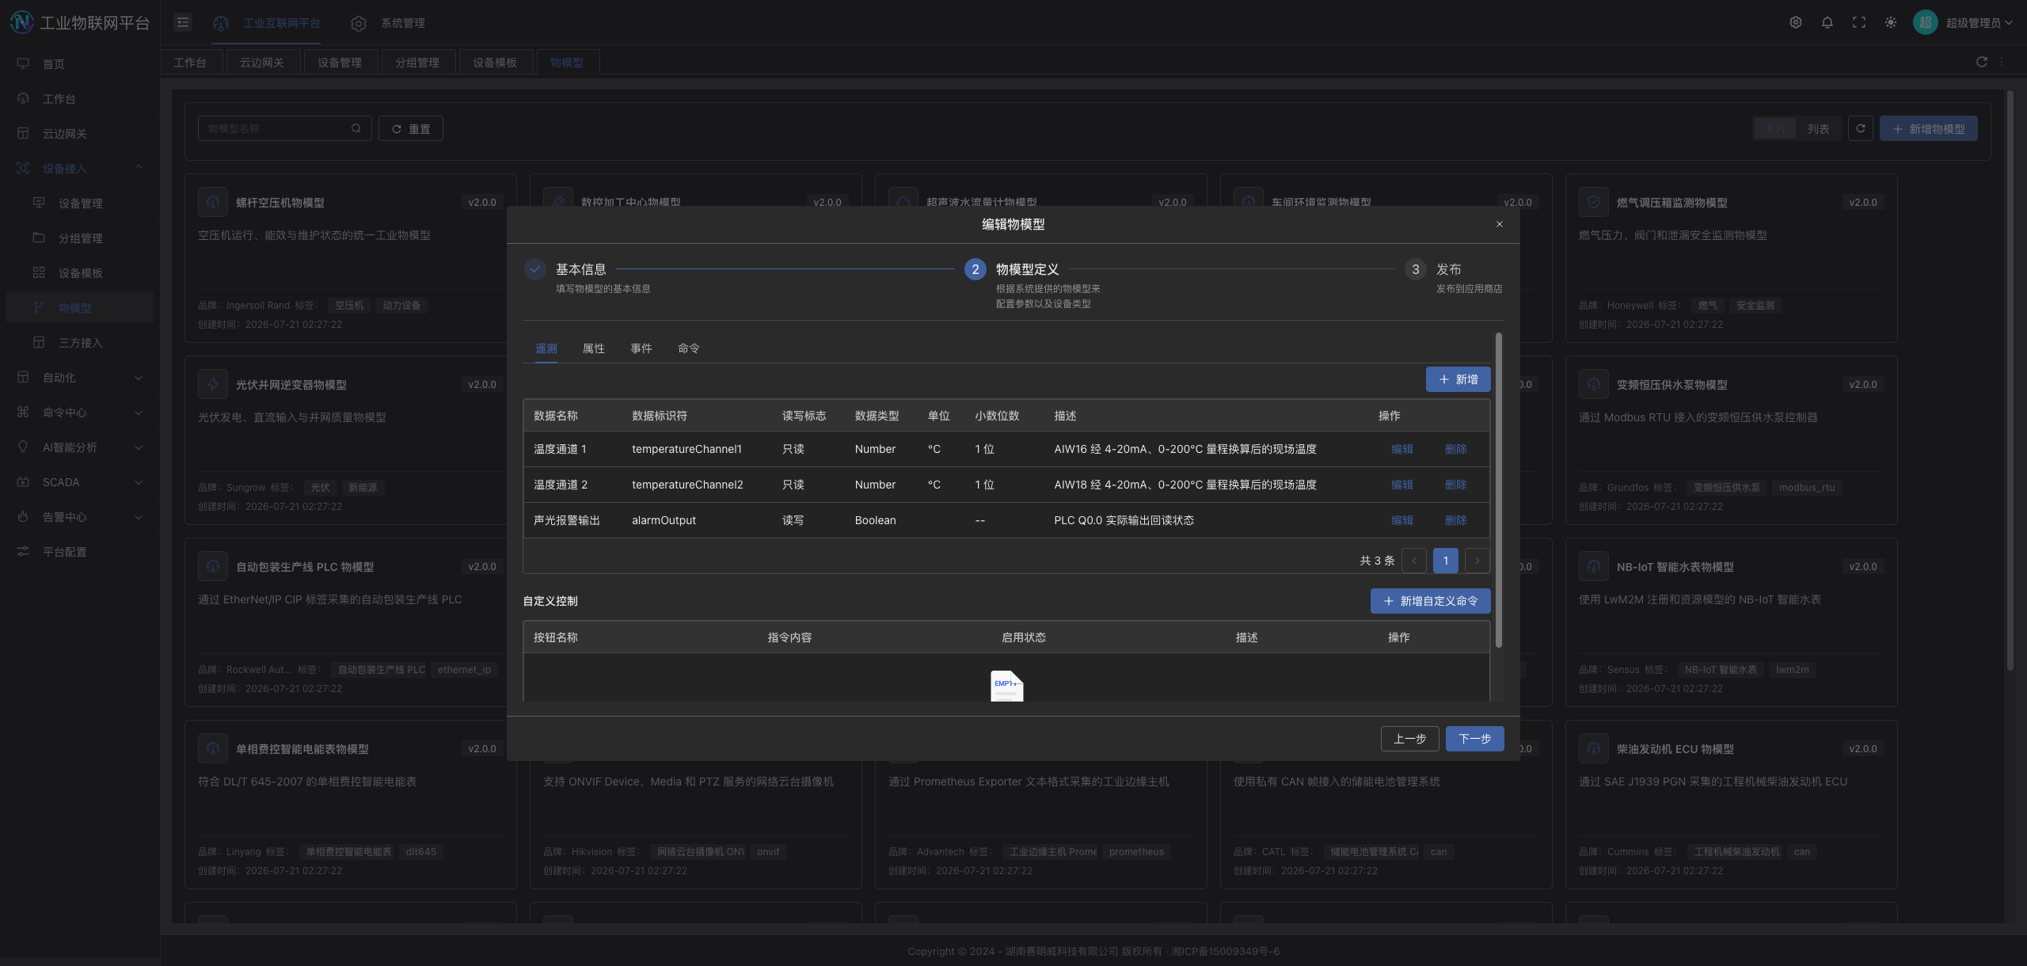
Task: Click the 云边网关 sidebar icon
Action: click(23, 133)
